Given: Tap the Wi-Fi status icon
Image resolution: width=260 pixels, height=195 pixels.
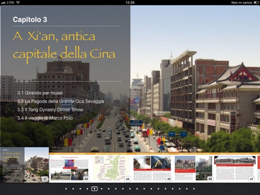Looking at the screenshot, I should coord(18,3).
